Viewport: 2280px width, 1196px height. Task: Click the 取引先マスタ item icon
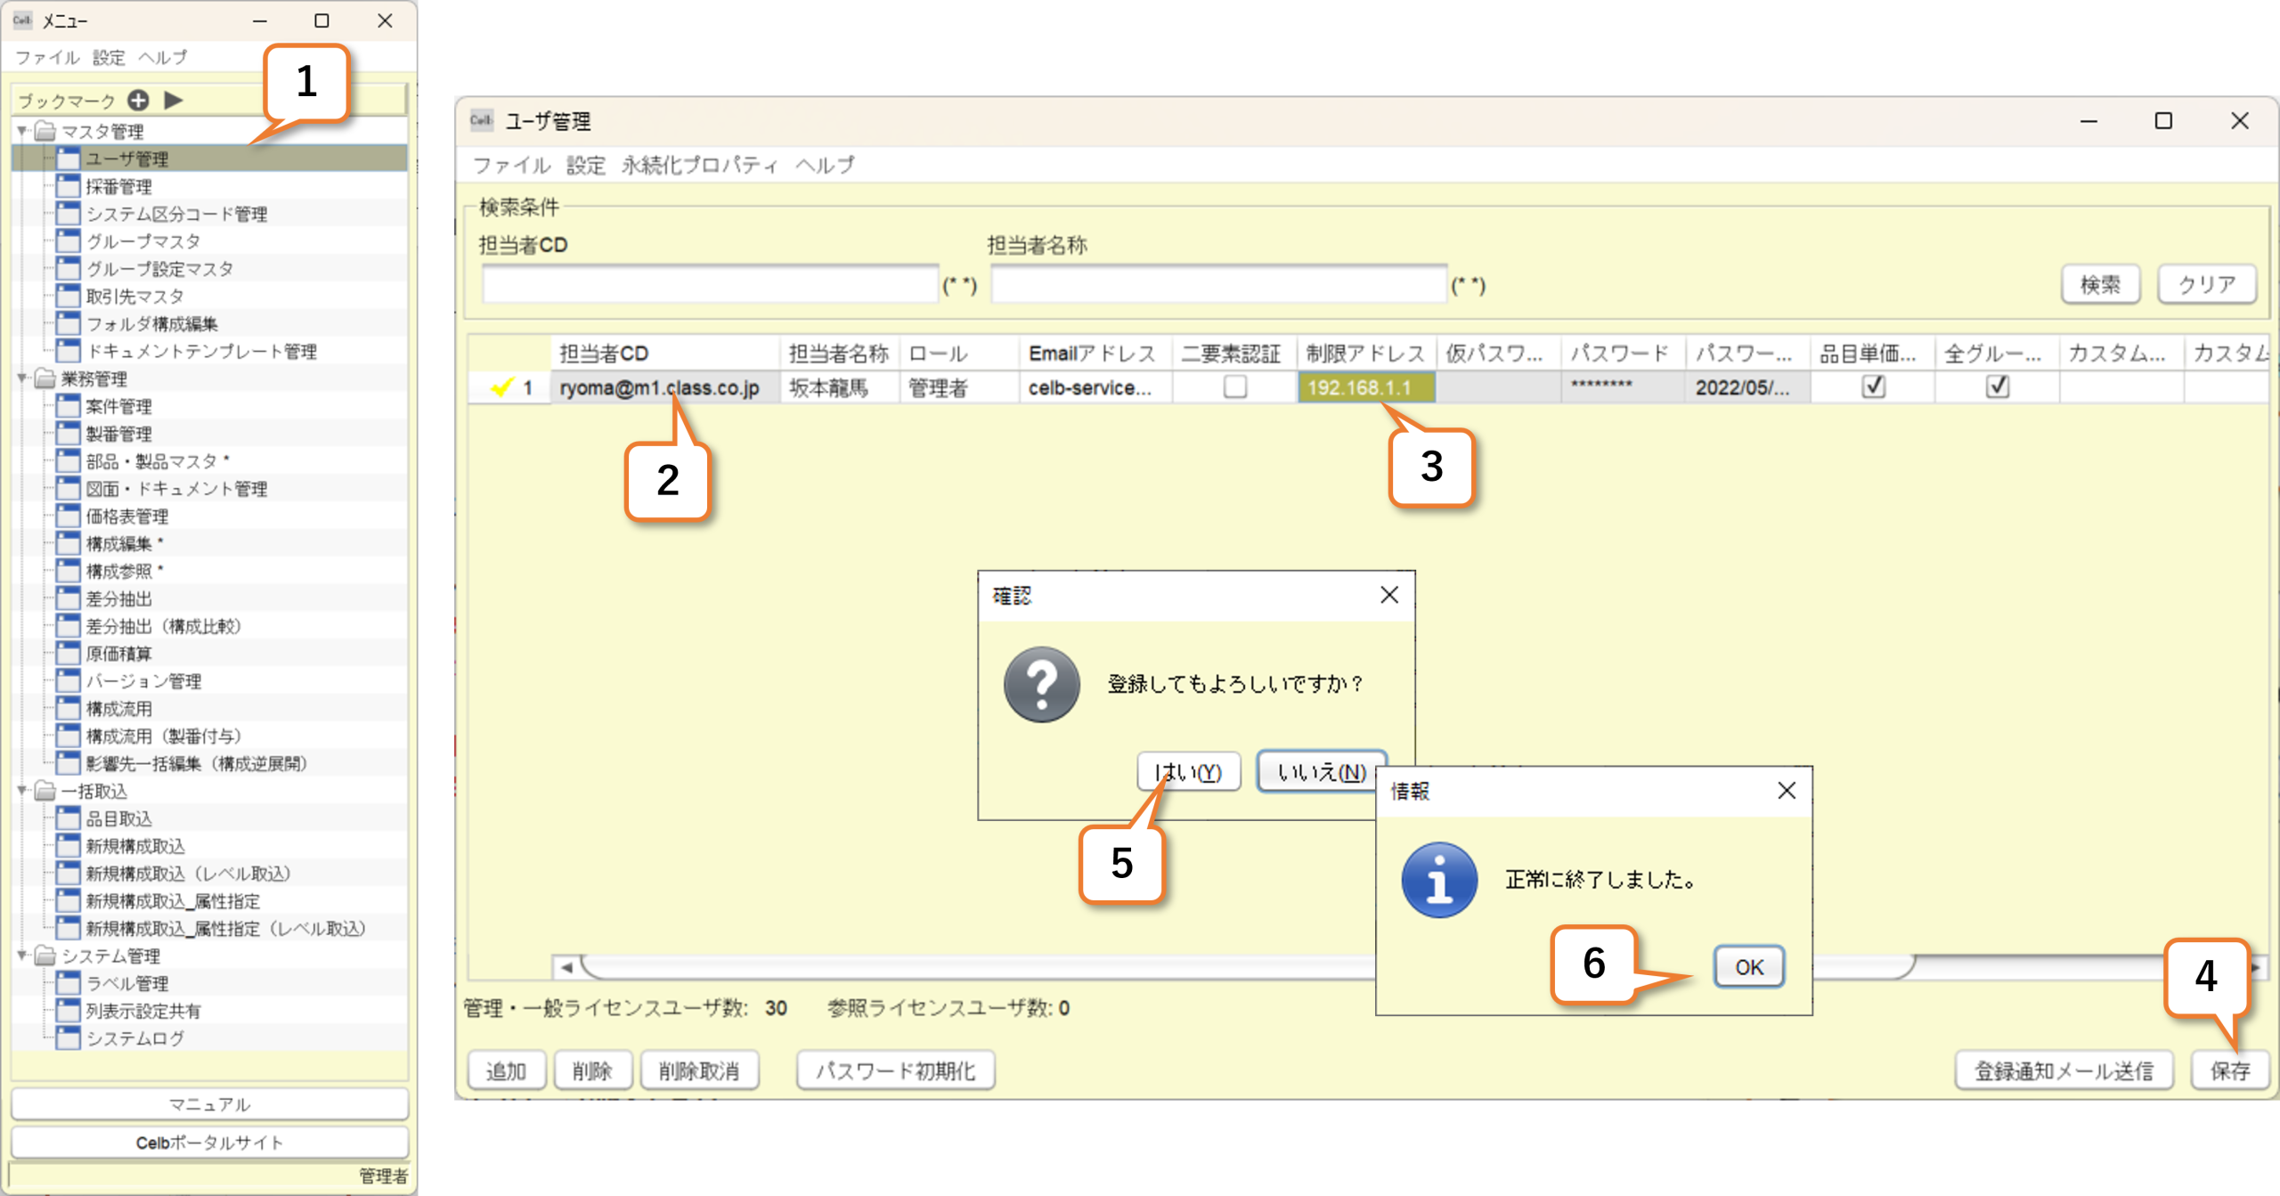(x=68, y=296)
